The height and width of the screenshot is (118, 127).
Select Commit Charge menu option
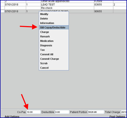(54, 59)
